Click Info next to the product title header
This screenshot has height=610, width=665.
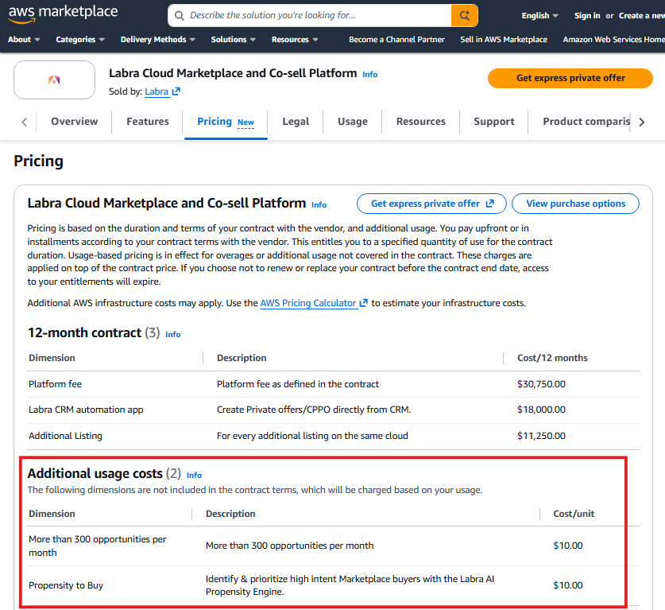(x=369, y=74)
